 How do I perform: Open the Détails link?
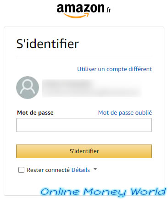[x=81, y=170]
